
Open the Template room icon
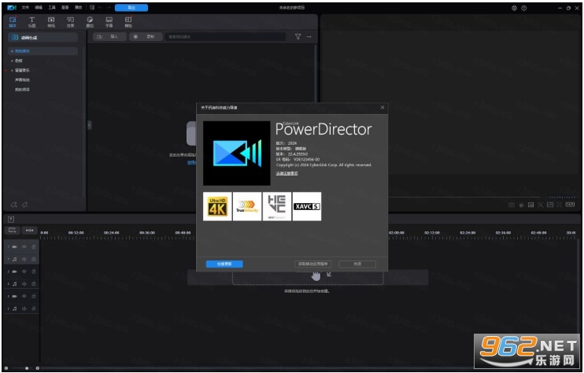[x=128, y=21]
